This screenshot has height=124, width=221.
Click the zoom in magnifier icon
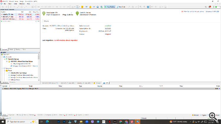[141, 7]
